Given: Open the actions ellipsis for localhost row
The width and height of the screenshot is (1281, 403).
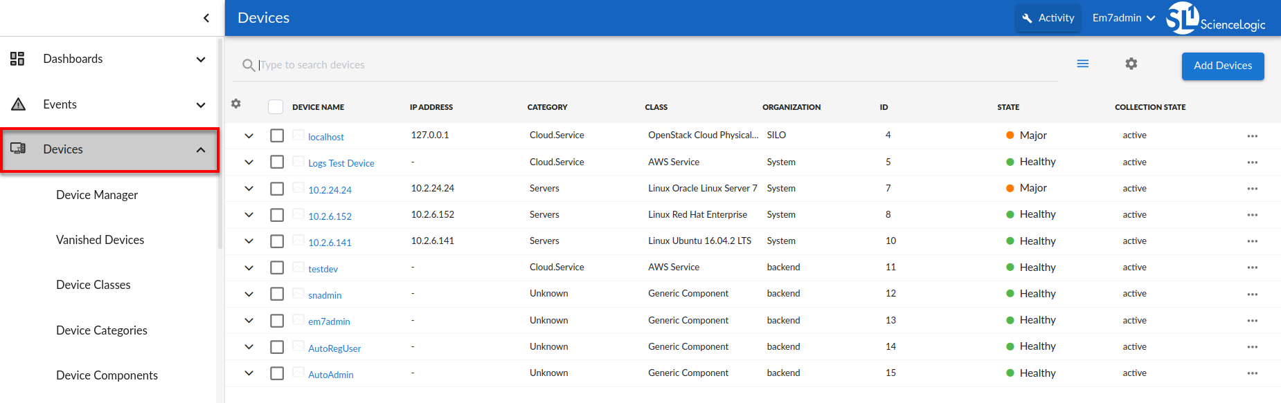Looking at the screenshot, I should [1252, 136].
